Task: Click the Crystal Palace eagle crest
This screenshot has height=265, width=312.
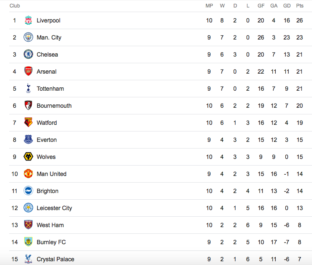Action: click(x=28, y=259)
